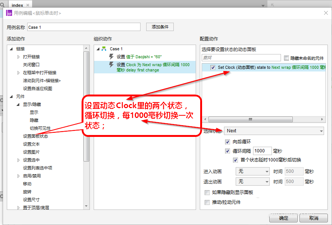This screenshot has width=332, height=225.
Task: Enable 如果隐藏则显示面板 checkbox
Action: pyautogui.click(x=207, y=192)
